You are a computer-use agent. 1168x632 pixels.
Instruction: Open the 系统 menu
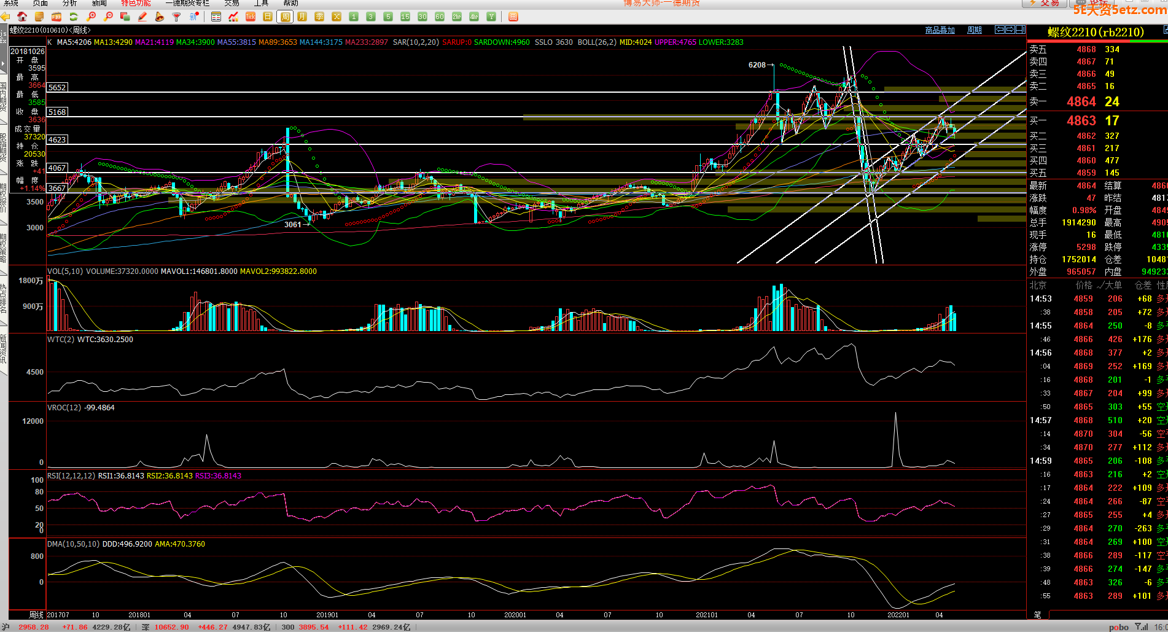pos(11,3)
